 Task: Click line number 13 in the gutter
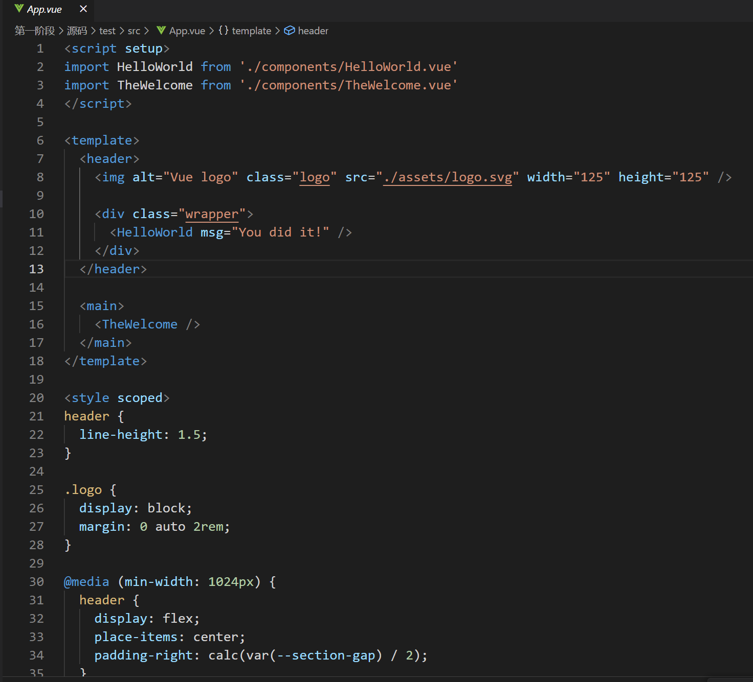point(36,269)
